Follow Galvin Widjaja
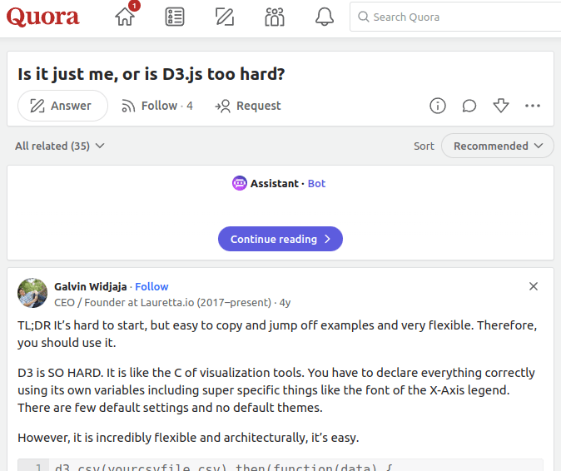Viewport: 561px width, 471px height. [x=151, y=286]
